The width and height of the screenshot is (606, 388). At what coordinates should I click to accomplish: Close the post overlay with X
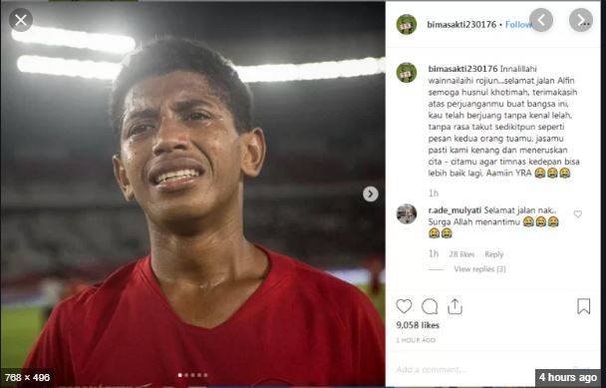pos(21,20)
